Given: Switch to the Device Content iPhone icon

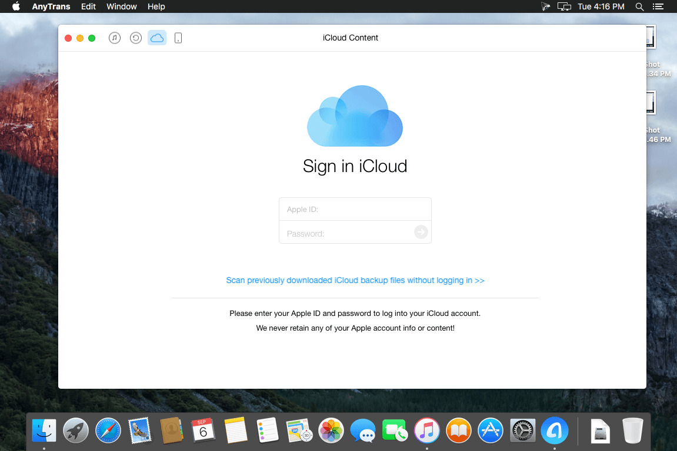Looking at the screenshot, I should [x=178, y=37].
